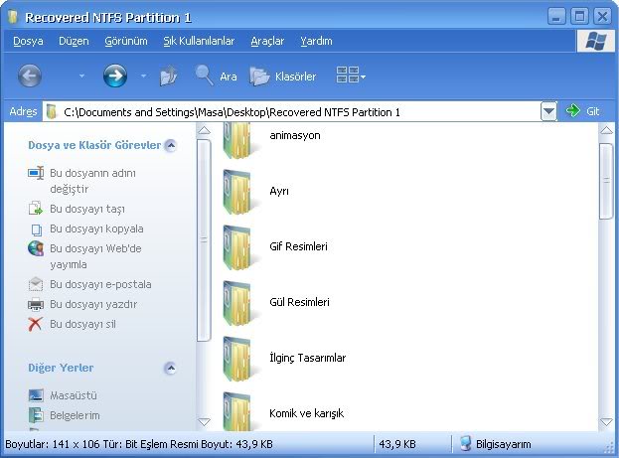Screen dimensions: 619x458
Task: Click Bu dosyayı kopyala link
Action: click(96, 229)
